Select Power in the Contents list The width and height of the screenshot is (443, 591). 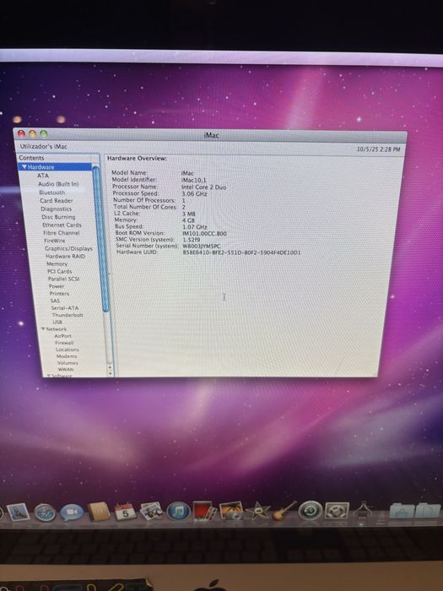pyautogui.click(x=57, y=286)
